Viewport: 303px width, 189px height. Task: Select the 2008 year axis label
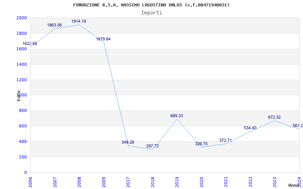tap(80, 182)
